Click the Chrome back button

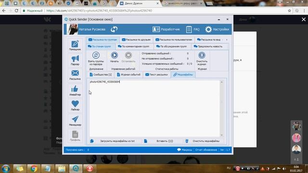[4, 11]
